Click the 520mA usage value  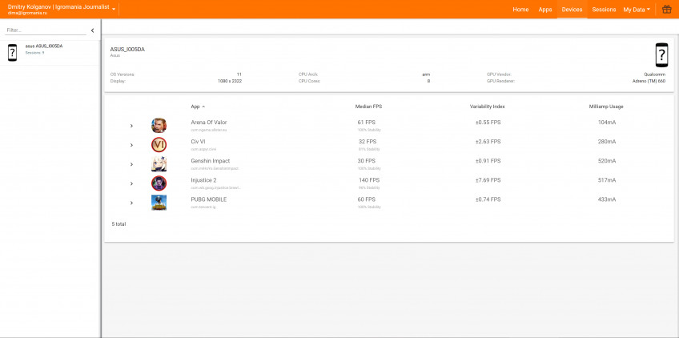click(x=607, y=161)
